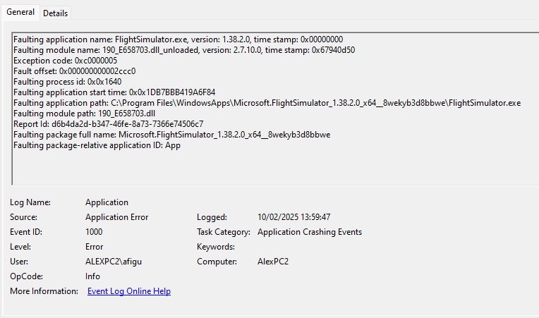
Task: Click the Report Id line
Action: [x=108, y=123]
